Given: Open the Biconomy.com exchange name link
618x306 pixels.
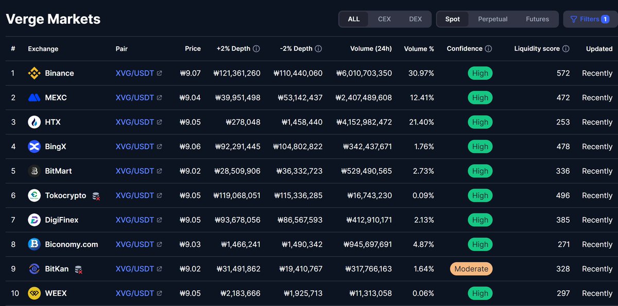Looking at the screenshot, I should (72, 244).
